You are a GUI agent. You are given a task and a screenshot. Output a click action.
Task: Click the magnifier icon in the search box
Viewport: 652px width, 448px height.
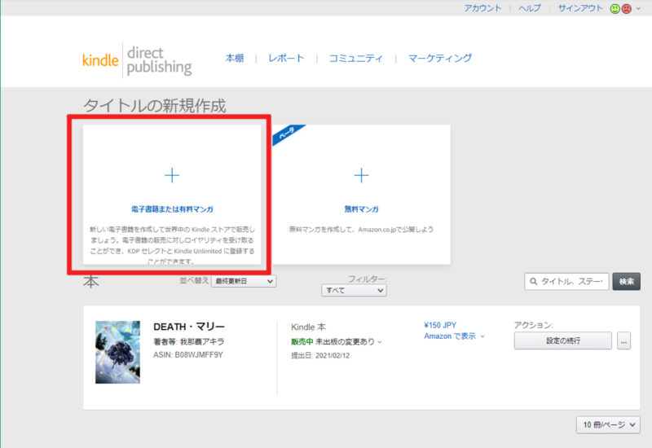point(534,282)
